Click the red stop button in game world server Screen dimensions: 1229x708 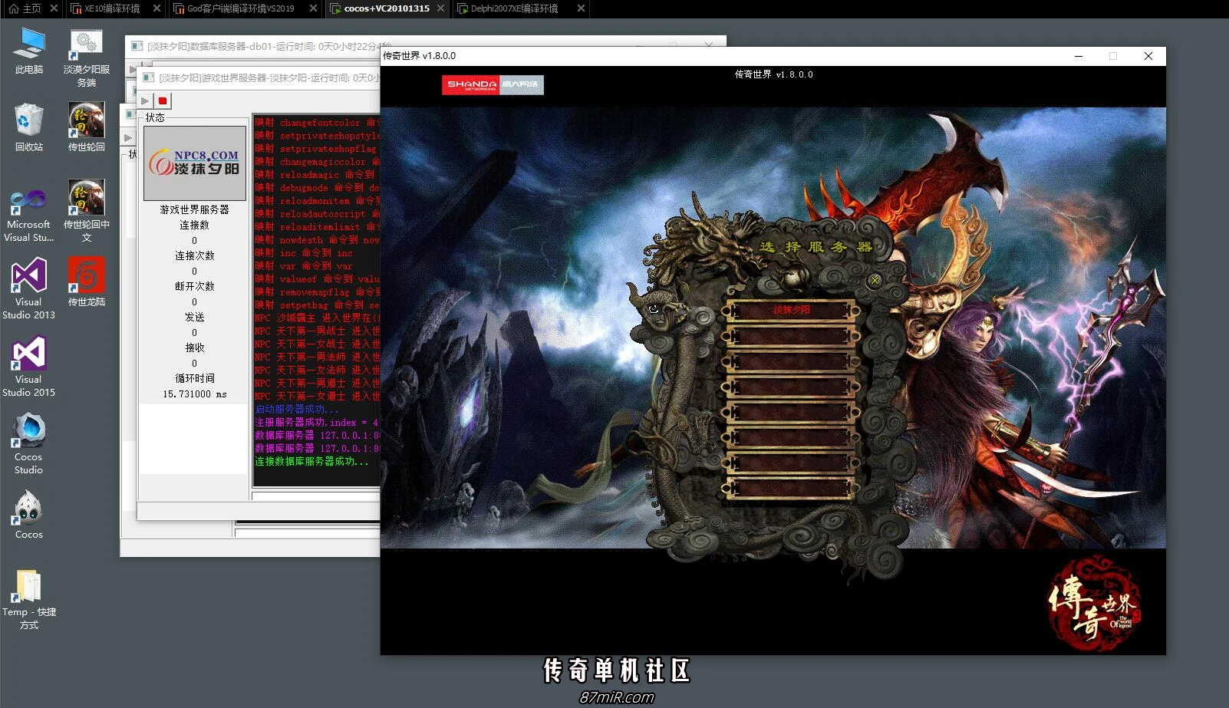click(x=163, y=101)
